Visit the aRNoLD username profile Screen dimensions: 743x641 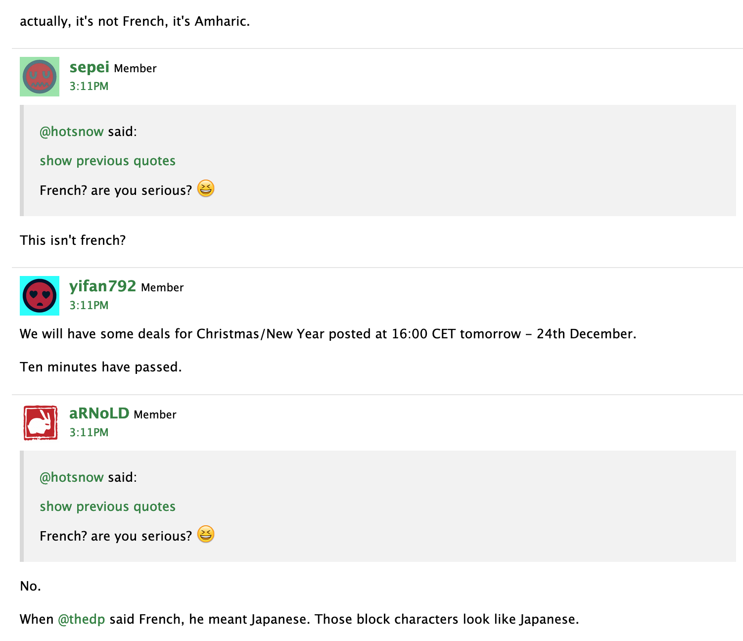coord(99,413)
